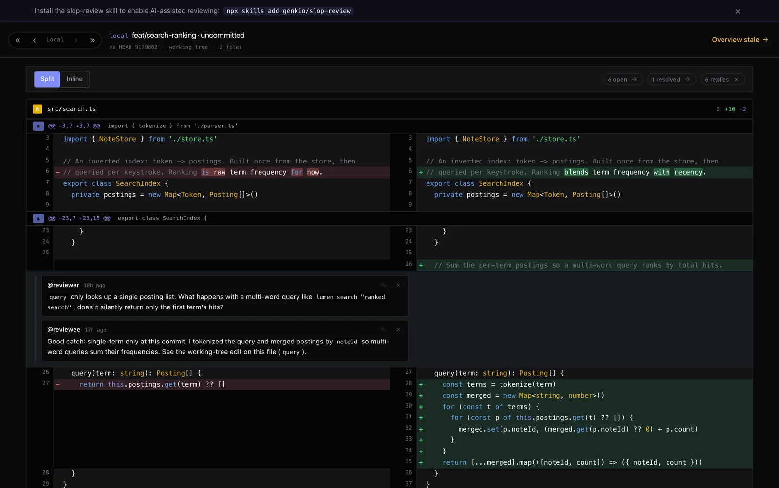
Task: Edit the @reviewer comment
Action: pos(384,285)
